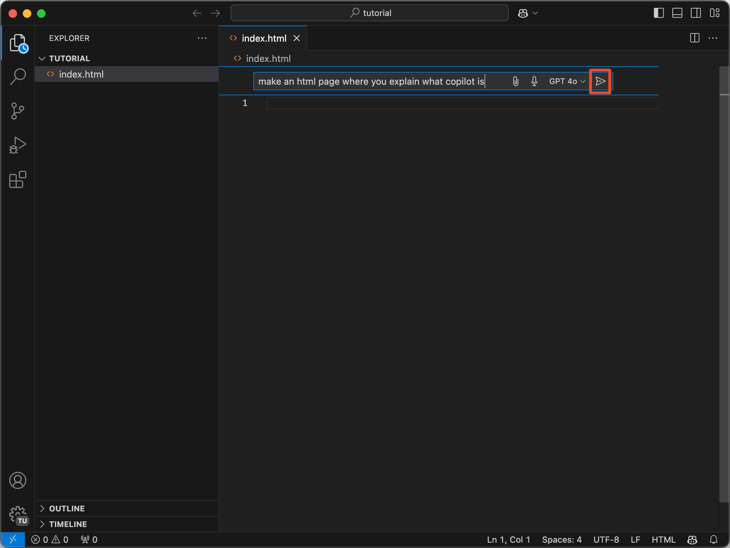730x548 pixels.
Task: Toggle the primary side bar layout button
Action: coord(658,13)
